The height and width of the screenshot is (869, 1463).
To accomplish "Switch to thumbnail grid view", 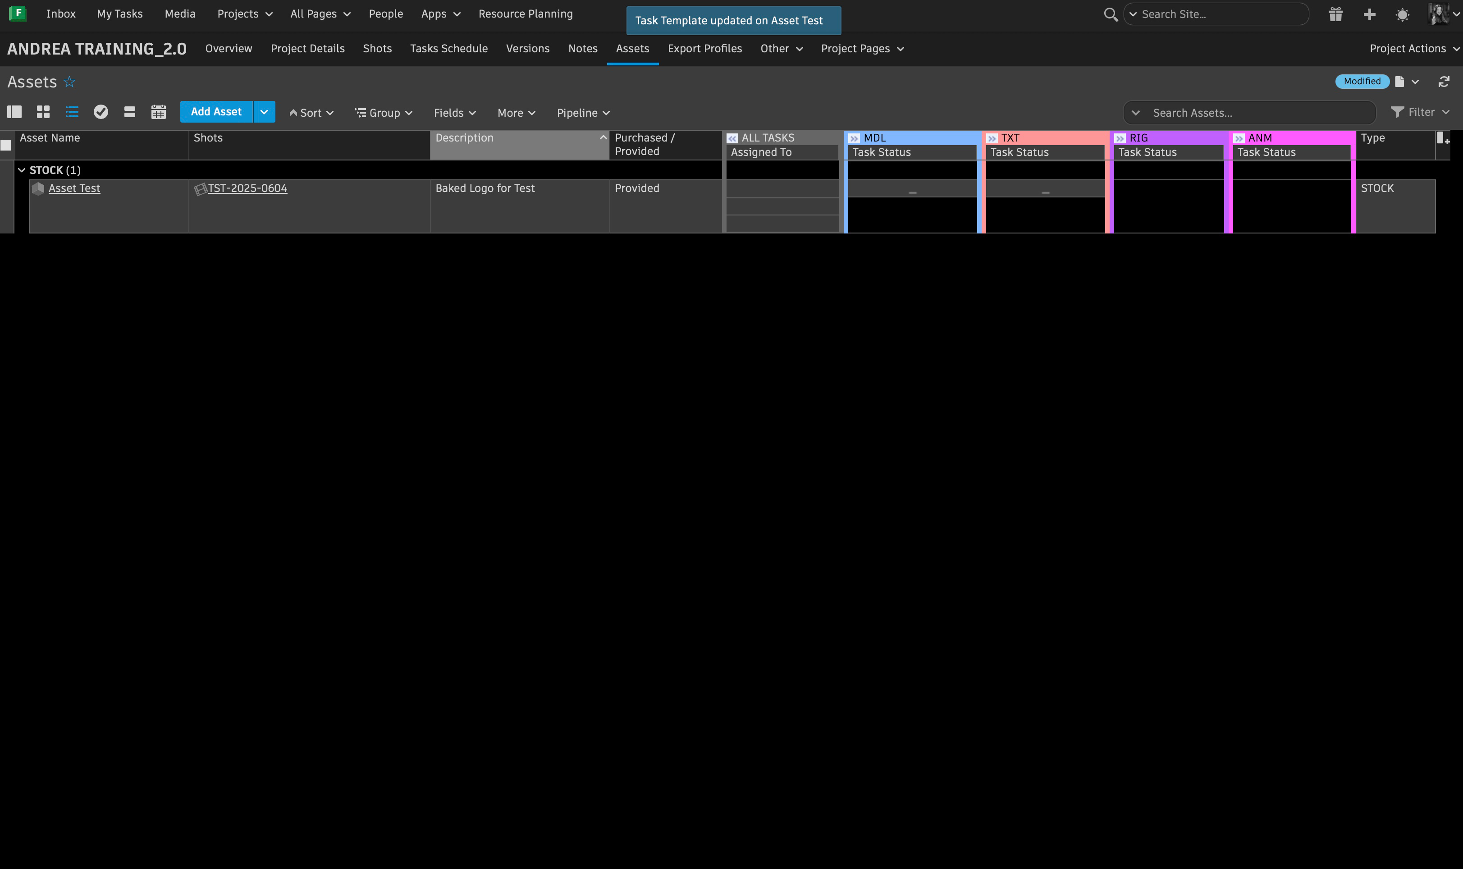I will click(43, 112).
